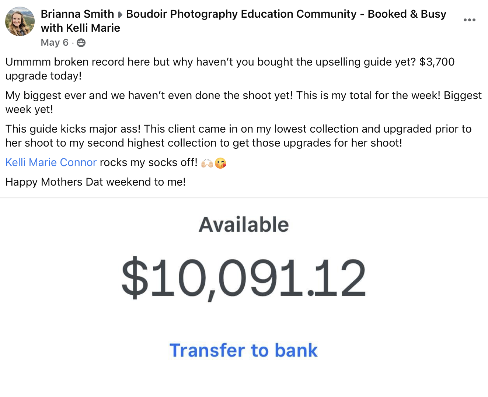Click the "rocks my socks off!" text

point(149,162)
